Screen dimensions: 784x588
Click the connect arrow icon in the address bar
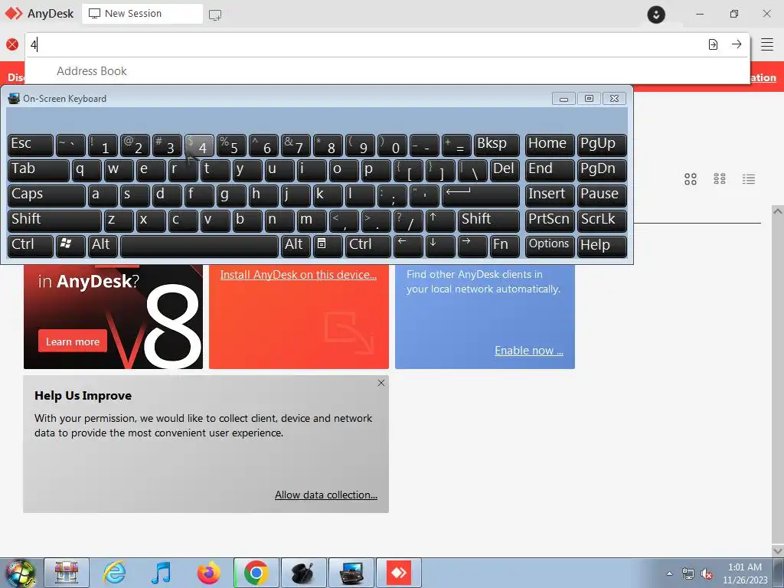pyautogui.click(x=737, y=44)
